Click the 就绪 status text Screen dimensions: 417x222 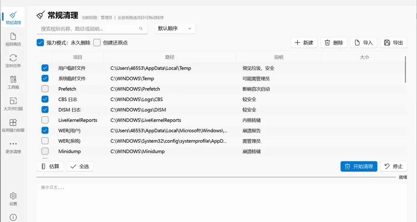click(x=403, y=177)
